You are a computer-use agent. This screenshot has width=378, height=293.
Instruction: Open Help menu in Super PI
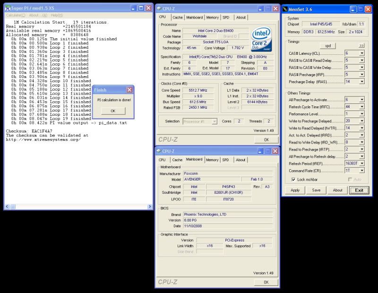57,15
